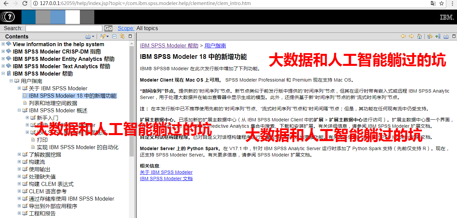Screen dimensions: 457x218
Task: Click the Go search button
Action: pos(108,28)
